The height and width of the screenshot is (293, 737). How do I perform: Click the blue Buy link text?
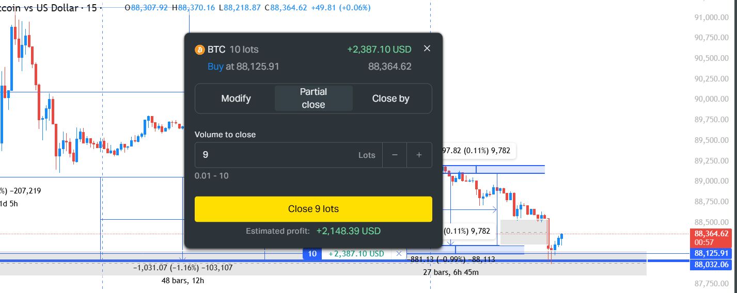pos(215,67)
